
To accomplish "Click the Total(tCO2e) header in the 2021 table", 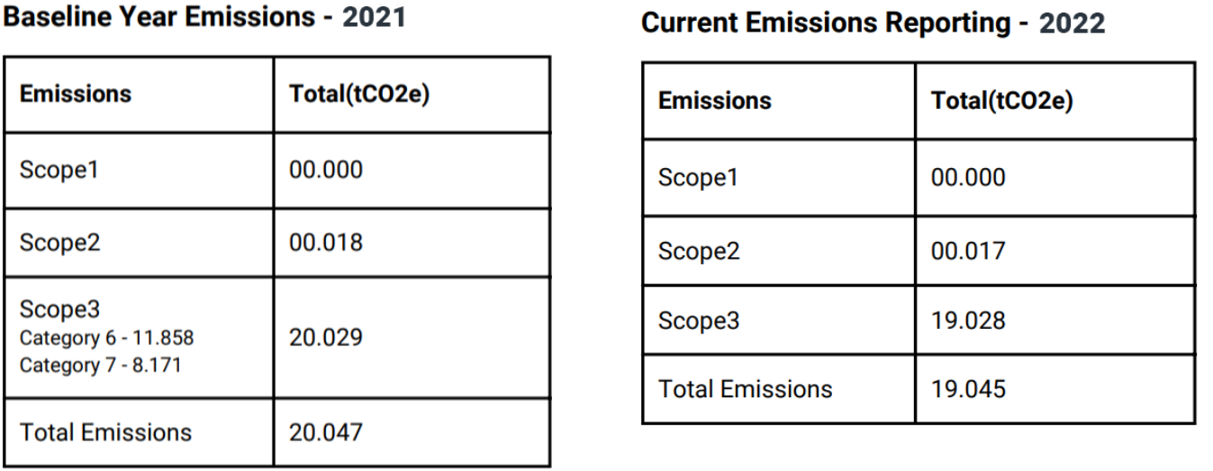I will tap(358, 93).
